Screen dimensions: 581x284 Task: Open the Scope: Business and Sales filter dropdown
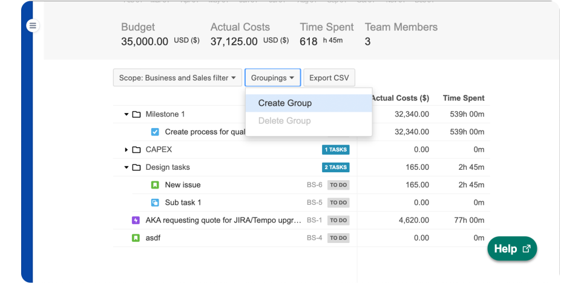tap(177, 78)
